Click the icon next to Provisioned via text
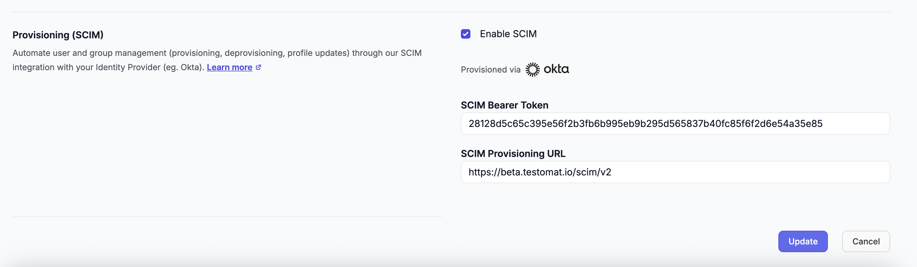Screen dimensions: 917x267 (533, 69)
